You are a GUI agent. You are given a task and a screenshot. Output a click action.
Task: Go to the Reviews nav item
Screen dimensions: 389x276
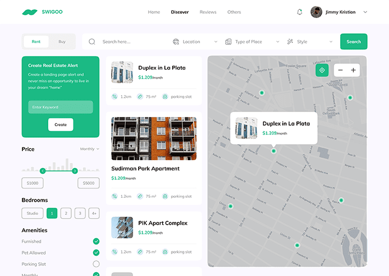point(208,12)
